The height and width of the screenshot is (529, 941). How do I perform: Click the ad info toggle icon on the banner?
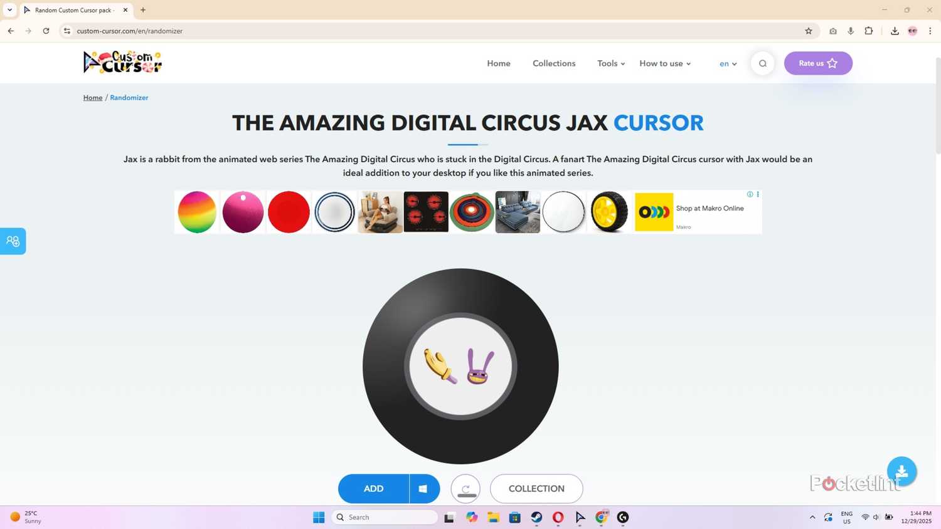[x=750, y=194]
